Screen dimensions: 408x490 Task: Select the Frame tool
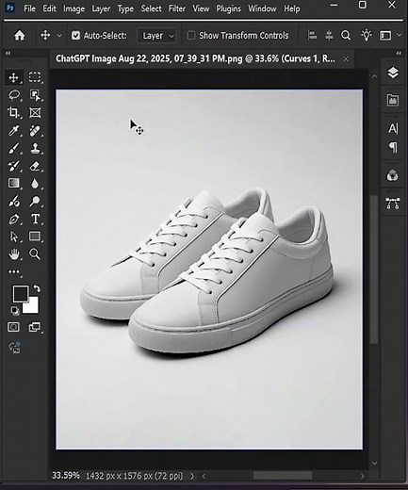pyautogui.click(x=35, y=112)
